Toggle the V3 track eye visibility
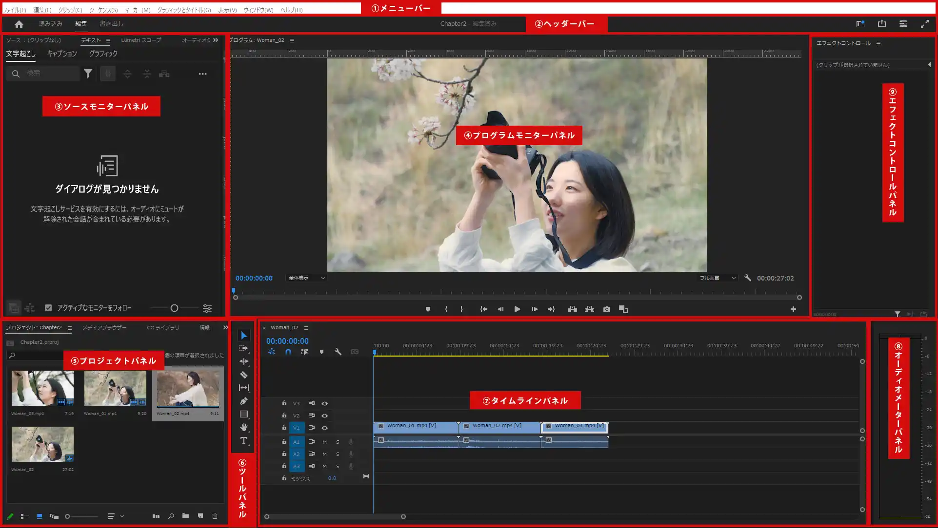This screenshot has width=938, height=528. pyautogui.click(x=324, y=403)
